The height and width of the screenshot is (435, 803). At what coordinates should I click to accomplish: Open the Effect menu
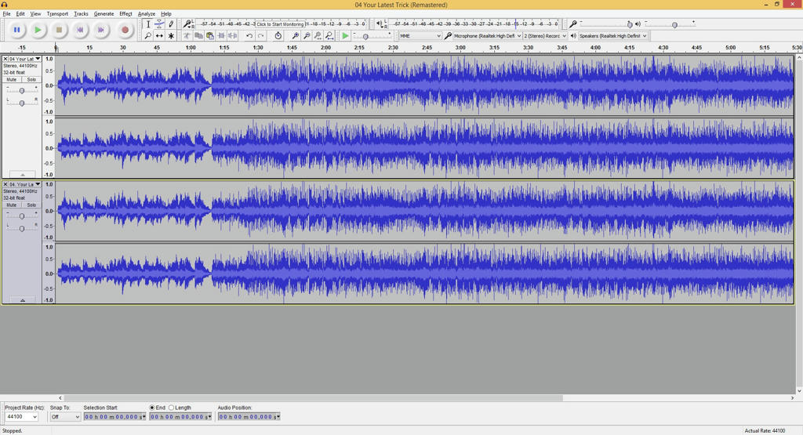click(x=125, y=13)
